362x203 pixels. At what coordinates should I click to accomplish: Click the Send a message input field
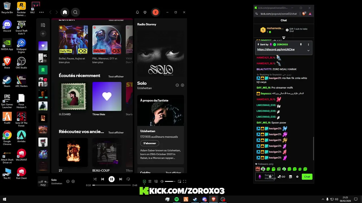(x=265, y=177)
